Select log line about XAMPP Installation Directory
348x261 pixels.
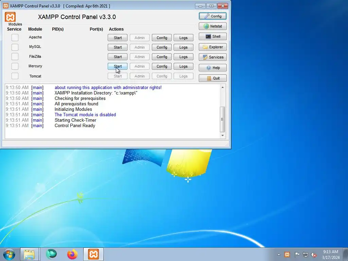pos(96,93)
